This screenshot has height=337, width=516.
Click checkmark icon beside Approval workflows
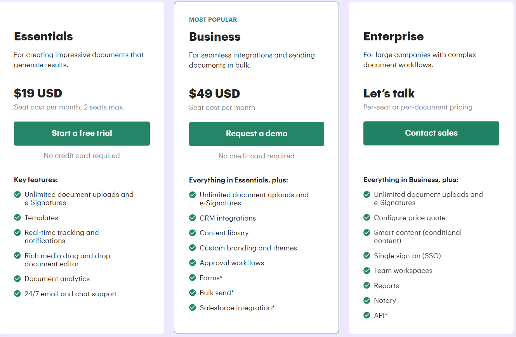point(192,262)
